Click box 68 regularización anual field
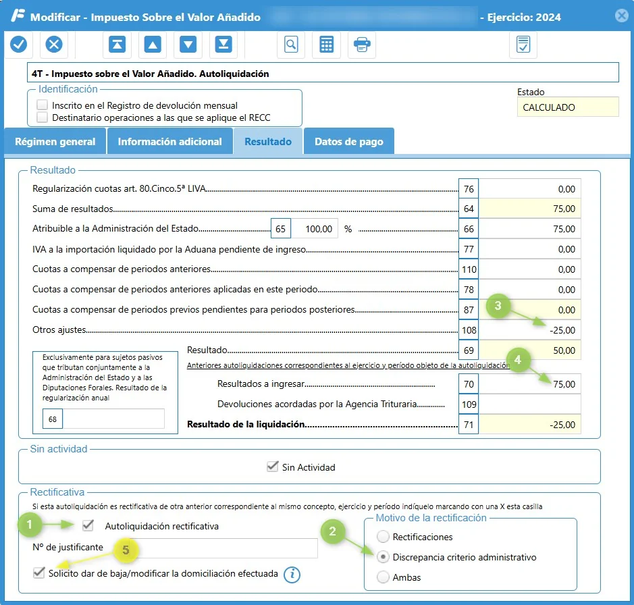This screenshot has height=605, width=634. tap(113, 419)
